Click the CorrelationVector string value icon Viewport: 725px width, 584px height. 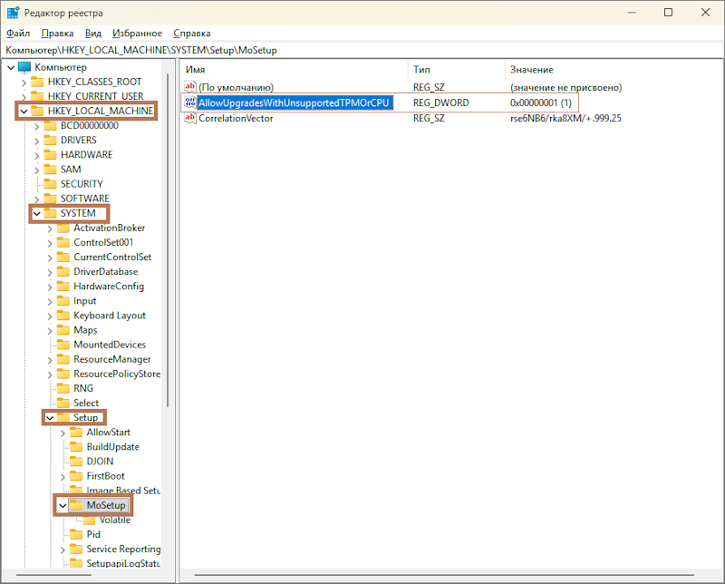tap(190, 119)
